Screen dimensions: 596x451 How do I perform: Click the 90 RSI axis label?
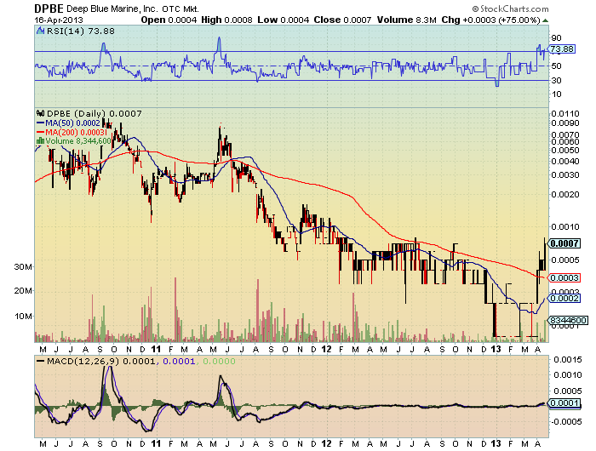pos(557,37)
